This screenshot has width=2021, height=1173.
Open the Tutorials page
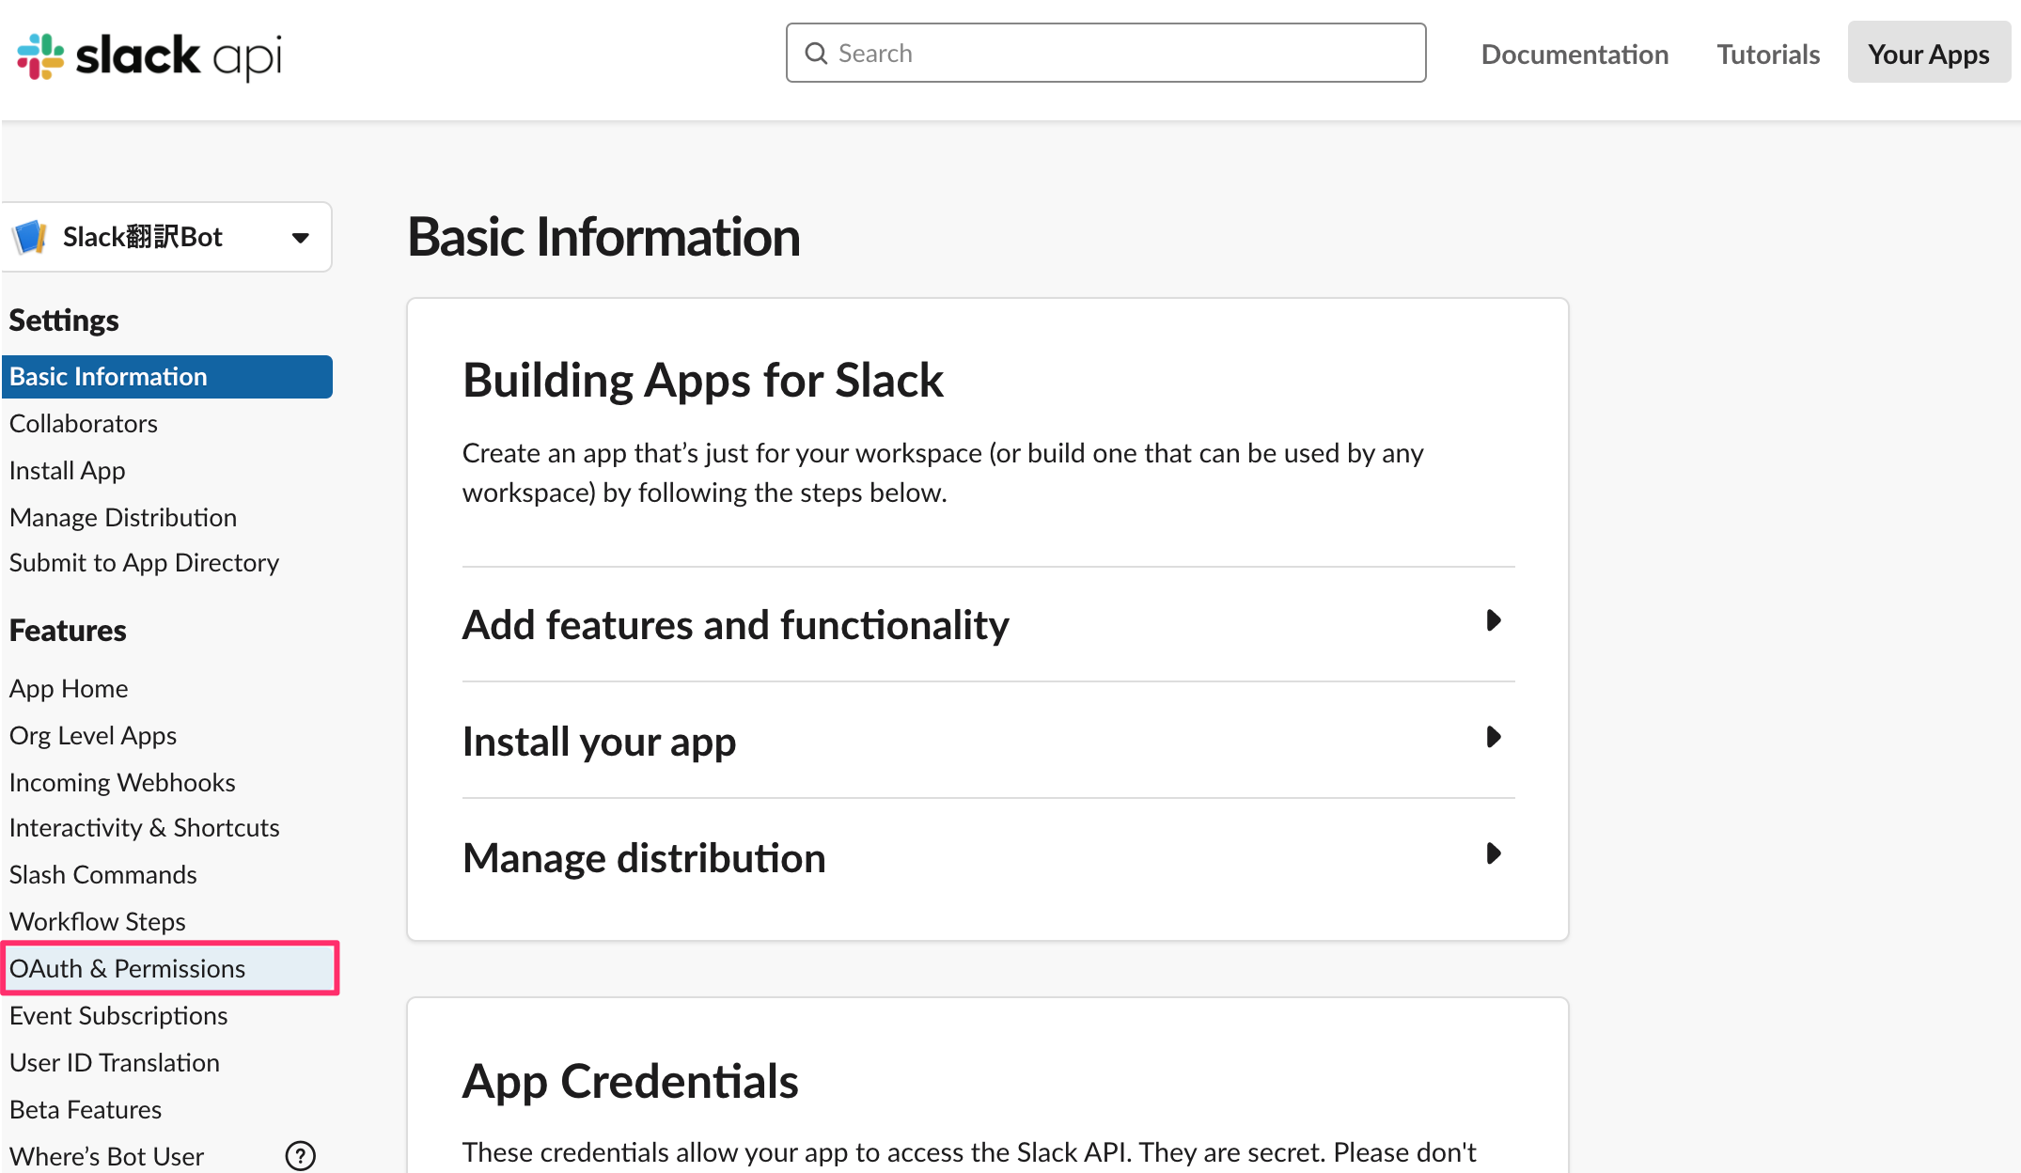[1768, 54]
